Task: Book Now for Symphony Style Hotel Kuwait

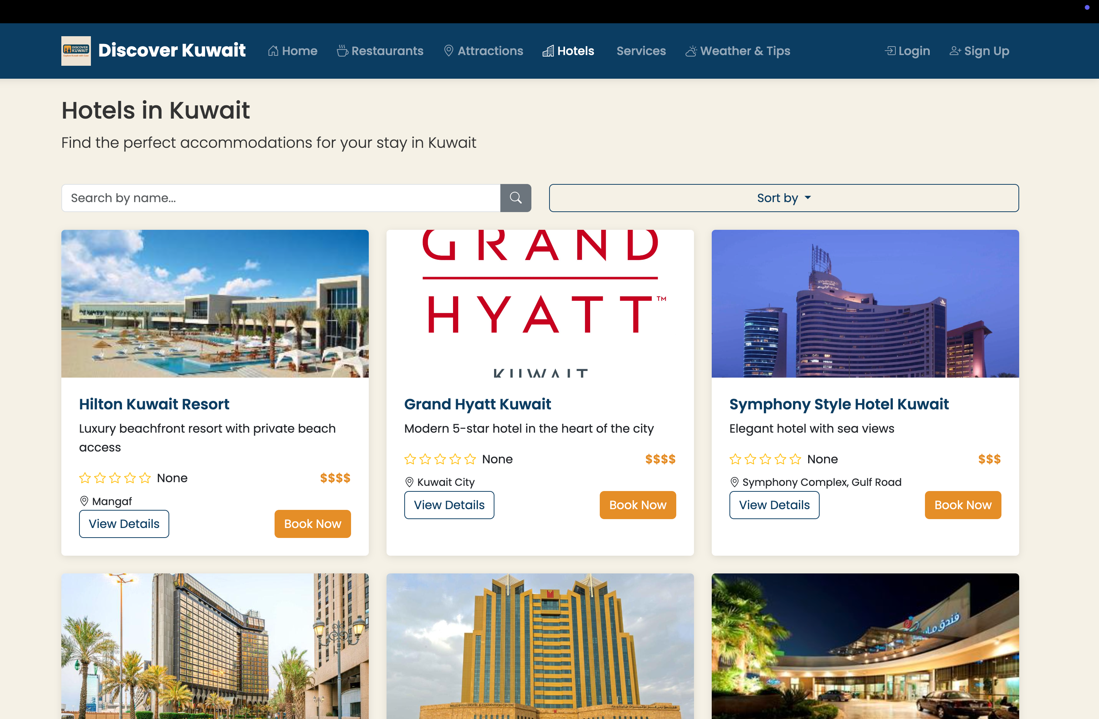Action: coord(963,505)
